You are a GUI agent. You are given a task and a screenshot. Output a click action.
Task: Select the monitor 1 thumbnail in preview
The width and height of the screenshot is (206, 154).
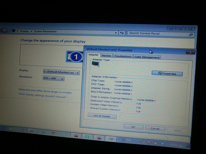pyautogui.click(x=75, y=56)
